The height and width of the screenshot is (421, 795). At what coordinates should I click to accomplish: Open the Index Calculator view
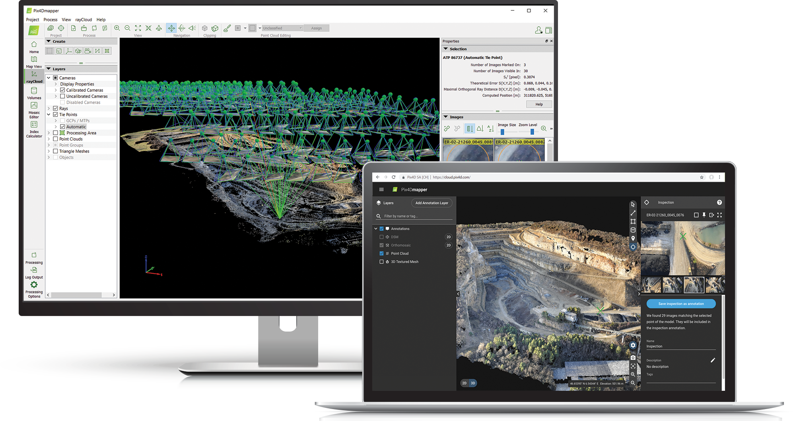[34, 129]
